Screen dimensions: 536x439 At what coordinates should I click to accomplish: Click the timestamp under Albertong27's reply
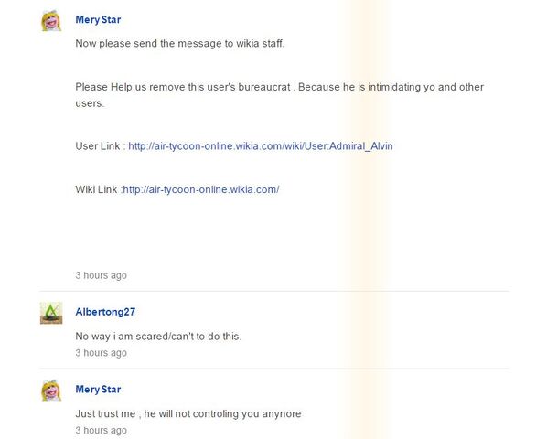pyautogui.click(x=102, y=353)
